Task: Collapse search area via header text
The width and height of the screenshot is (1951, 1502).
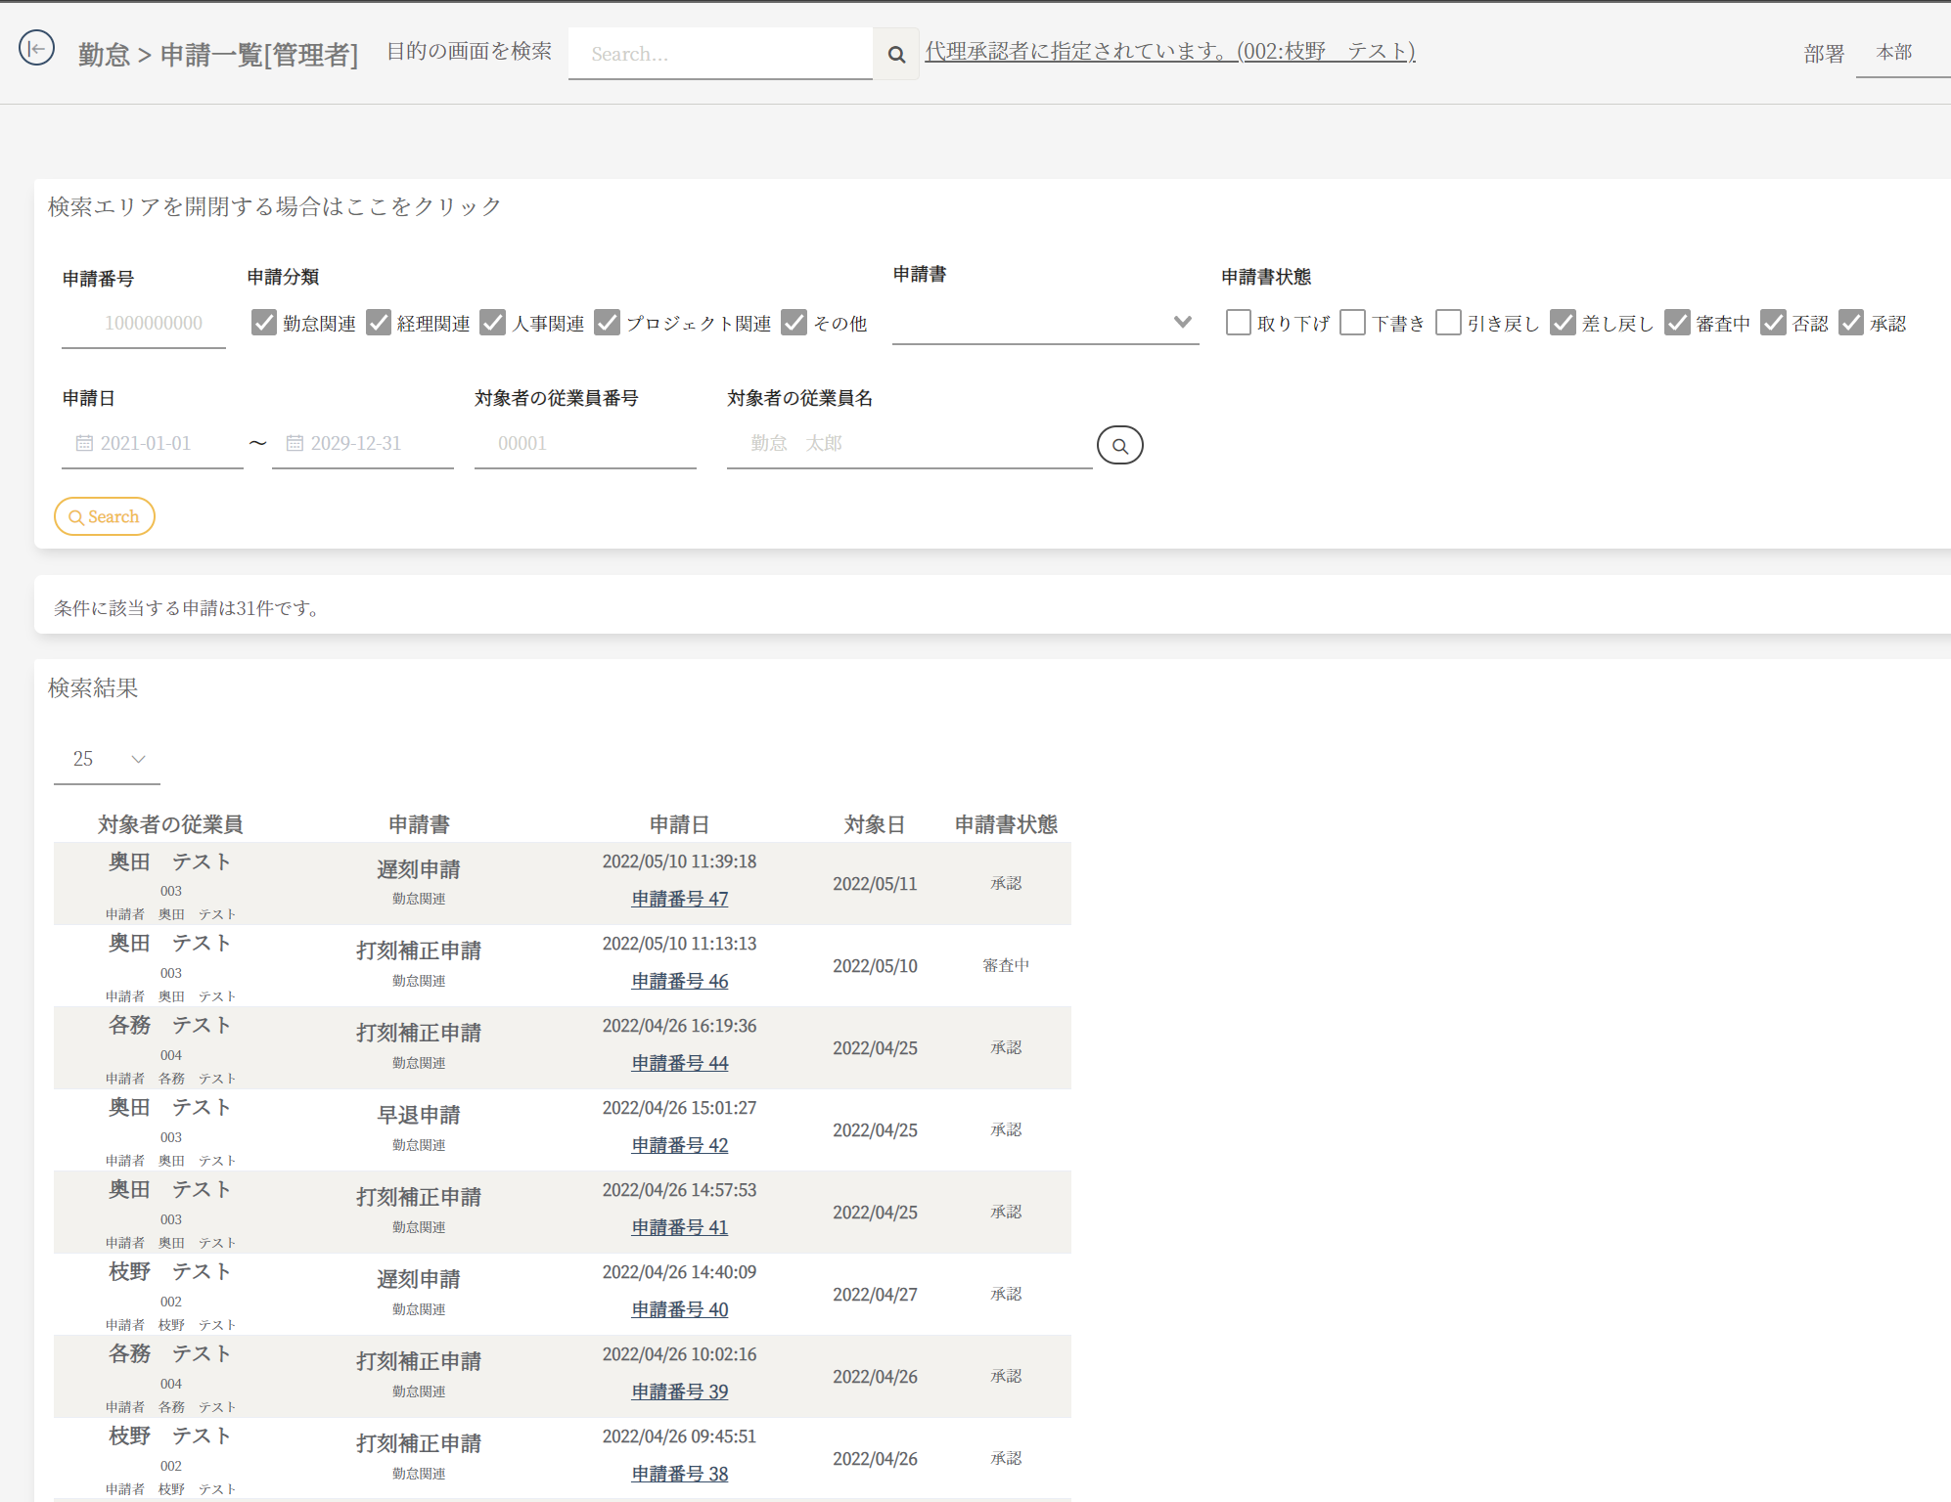Action: 275,206
